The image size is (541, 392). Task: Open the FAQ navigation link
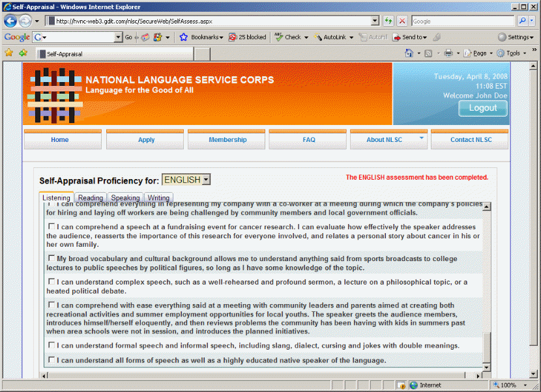tap(308, 139)
